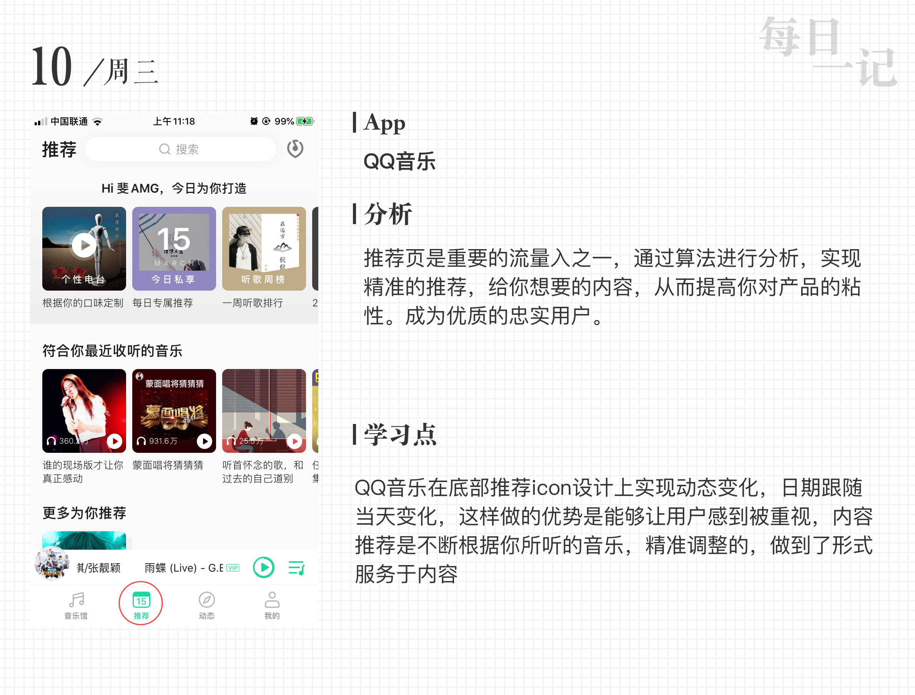Open the 蒙面唱将猜猜猜 playlist cover

174,411
